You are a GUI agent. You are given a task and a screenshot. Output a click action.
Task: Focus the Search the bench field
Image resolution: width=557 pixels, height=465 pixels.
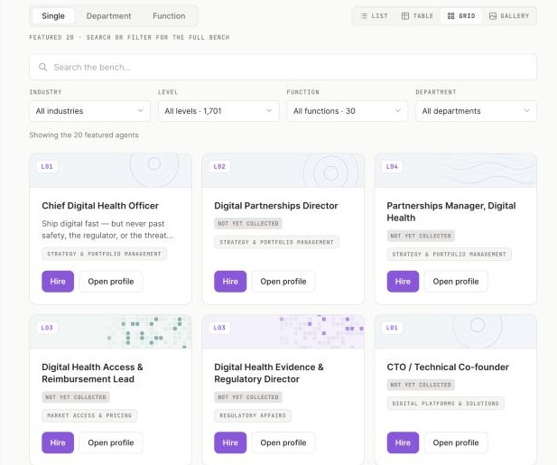coord(283,67)
